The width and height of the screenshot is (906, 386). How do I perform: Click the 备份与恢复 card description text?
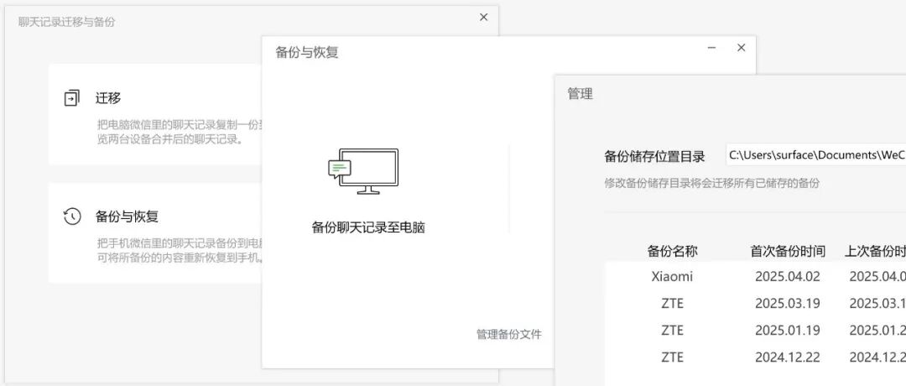coord(180,249)
